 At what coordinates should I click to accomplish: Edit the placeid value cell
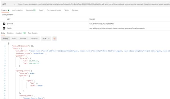coord(129,24)
